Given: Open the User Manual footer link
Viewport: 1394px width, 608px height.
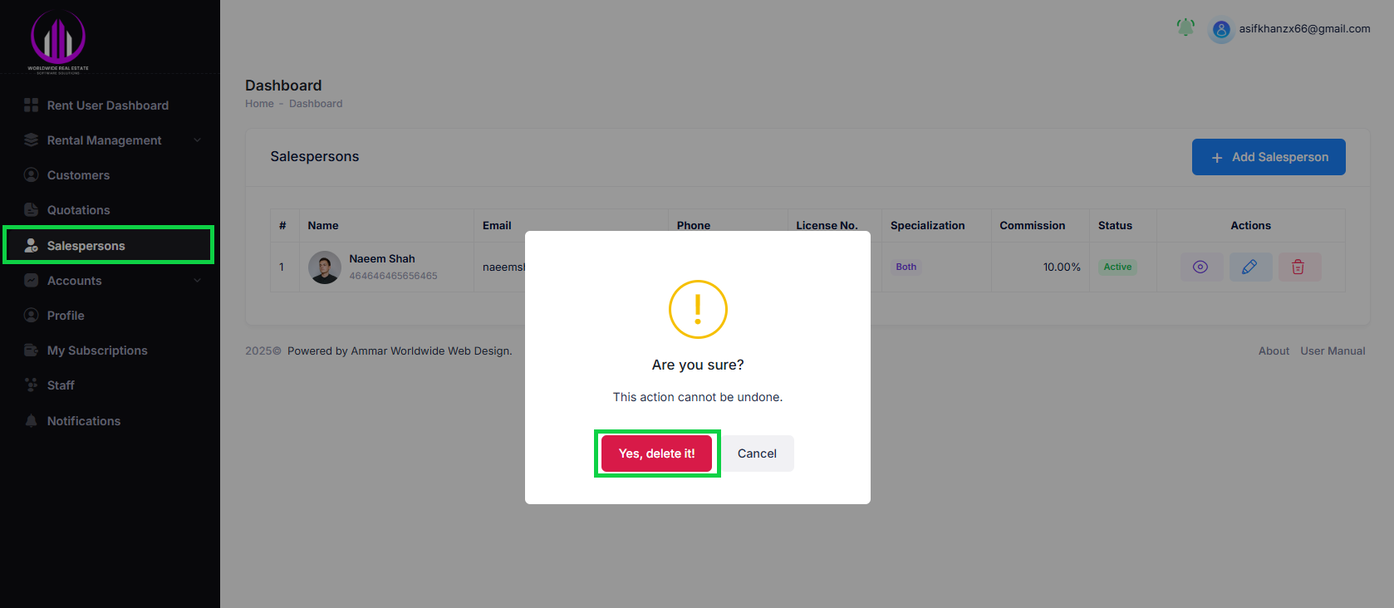Looking at the screenshot, I should point(1333,351).
